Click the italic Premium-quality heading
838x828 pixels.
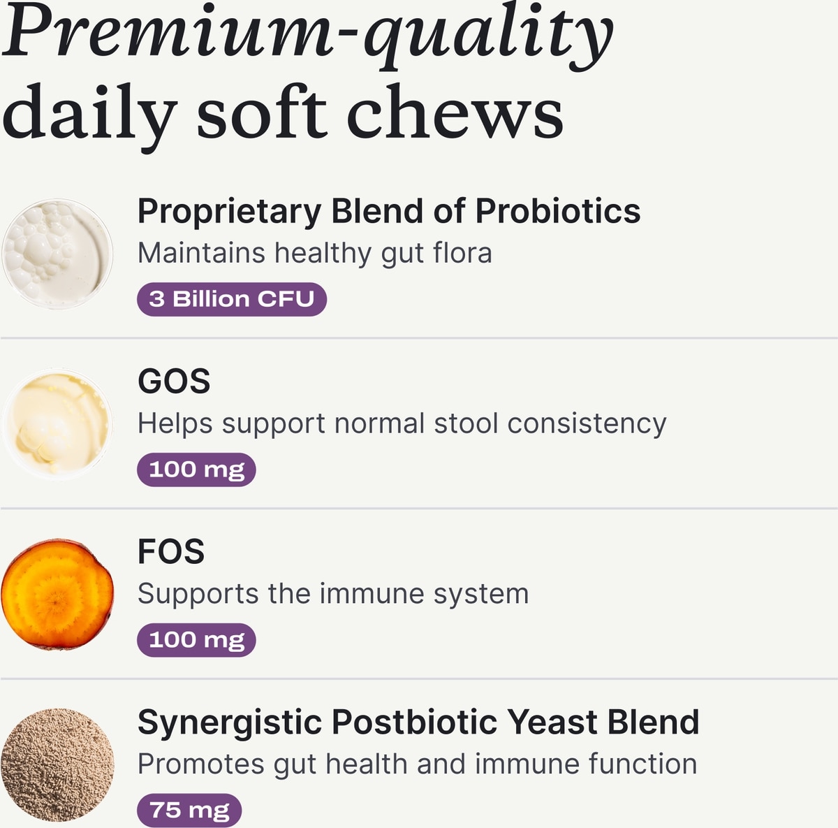coord(307,35)
